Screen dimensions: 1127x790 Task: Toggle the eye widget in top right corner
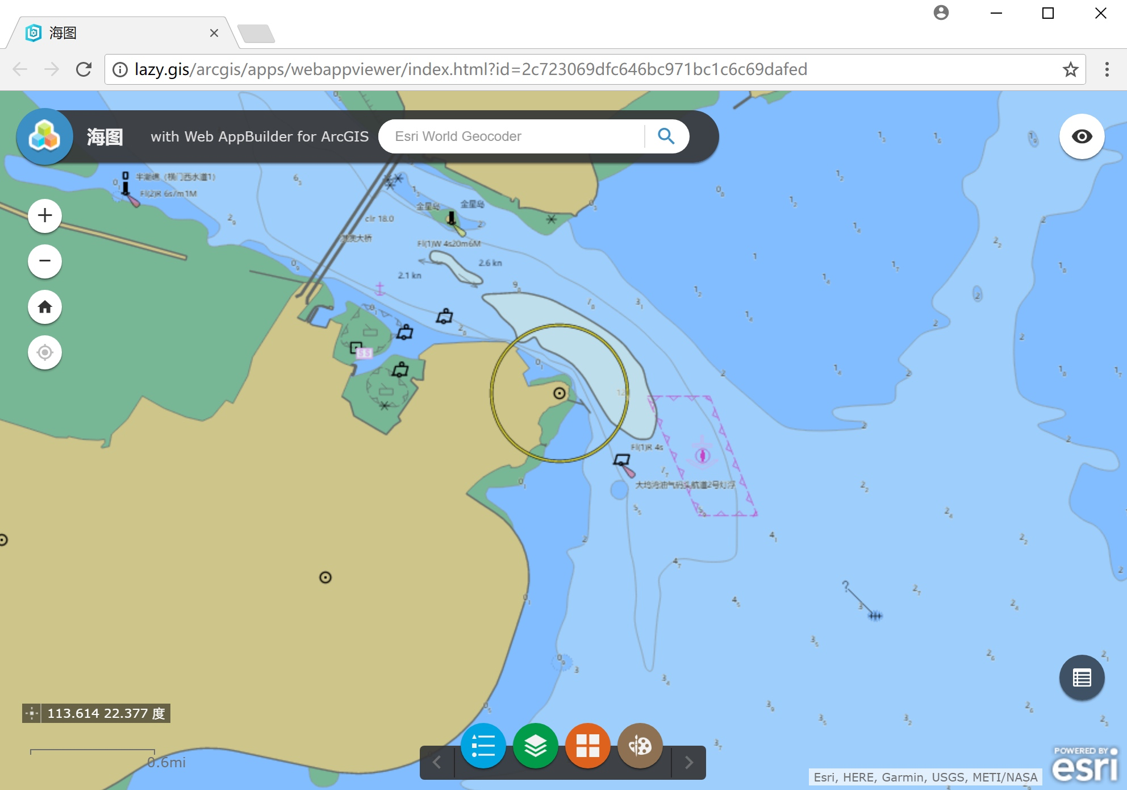tap(1082, 136)
